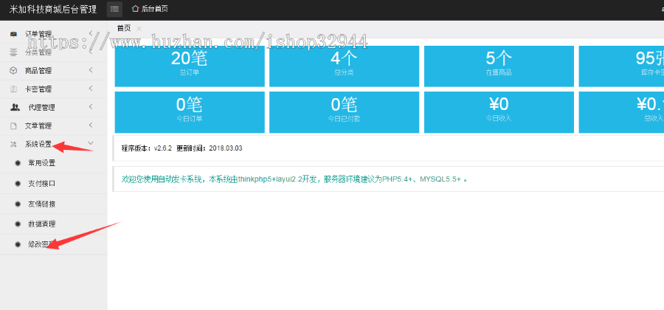Select 常用设置 submenu item

pyautogui.click(x=53, y=163)
